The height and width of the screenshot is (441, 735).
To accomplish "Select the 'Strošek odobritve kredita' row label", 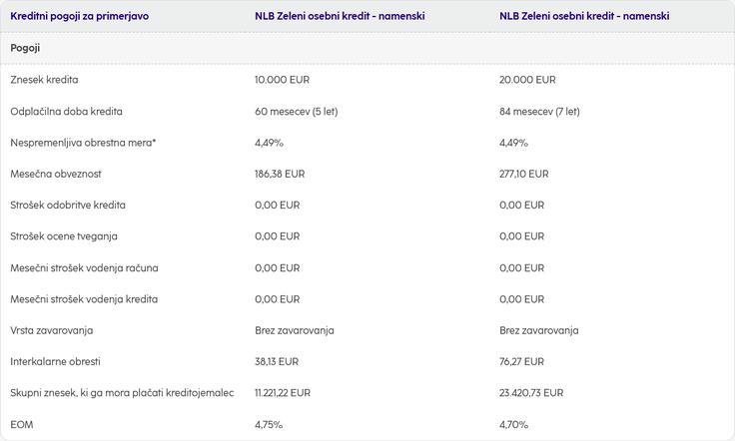I will point(68,205).
